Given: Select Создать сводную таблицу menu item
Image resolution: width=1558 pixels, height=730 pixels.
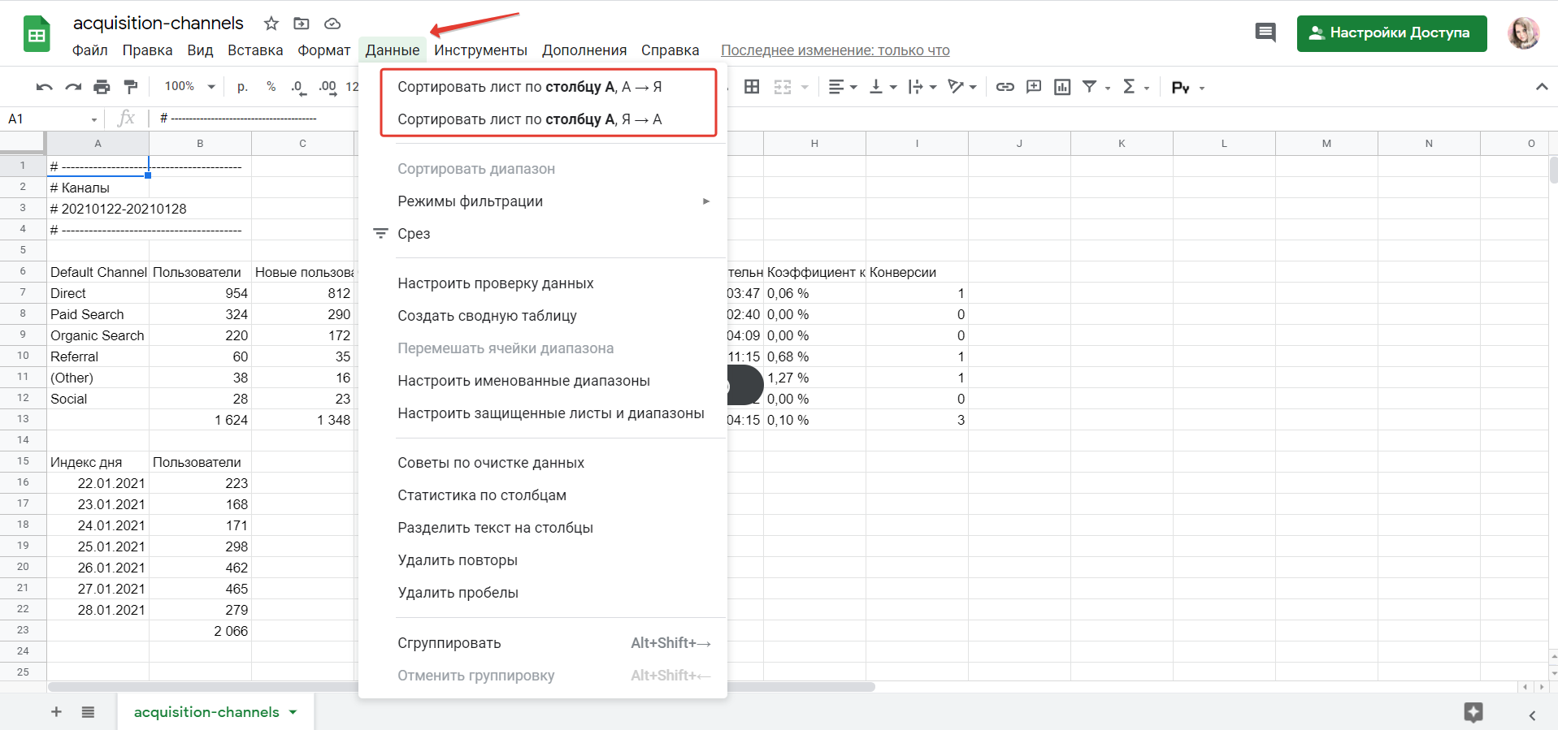Looking at the screenshot, I should (487, 316).
